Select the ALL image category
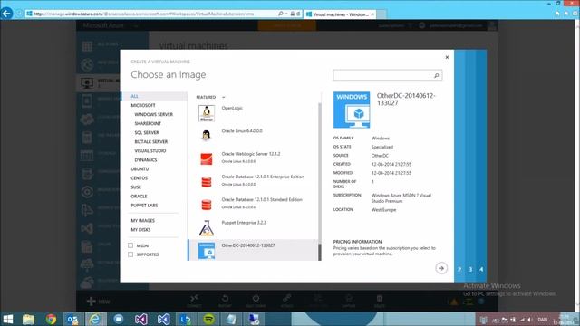 coord(134,96)
